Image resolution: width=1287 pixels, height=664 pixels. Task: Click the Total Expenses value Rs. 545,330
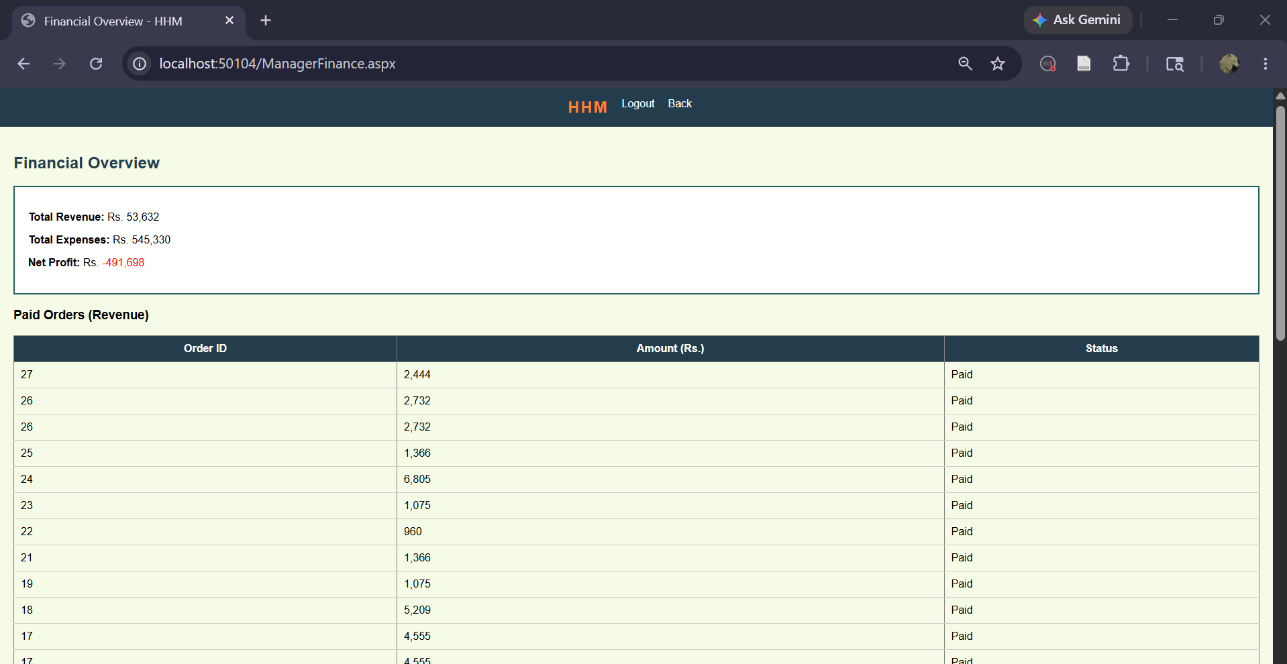(142, 240)
